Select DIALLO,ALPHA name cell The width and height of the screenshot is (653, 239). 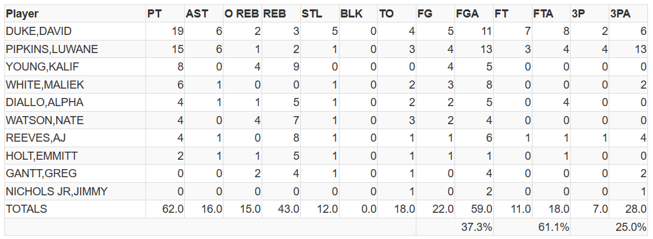point(44,102)
